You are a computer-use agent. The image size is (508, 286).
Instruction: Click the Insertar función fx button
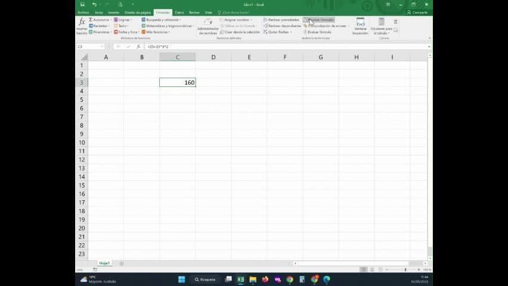point(82,26)
